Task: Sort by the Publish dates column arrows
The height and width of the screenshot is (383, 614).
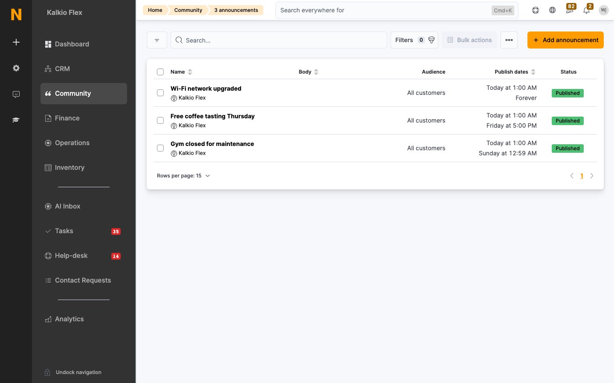Action: coord(533,72)
